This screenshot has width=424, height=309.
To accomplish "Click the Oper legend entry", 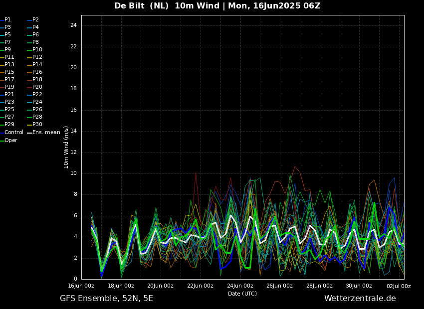I will pyautogui.click(x=10, y=141).
